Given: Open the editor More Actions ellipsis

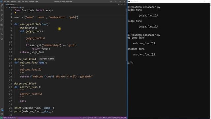Looking at the screenshot, I should (125, 5).
